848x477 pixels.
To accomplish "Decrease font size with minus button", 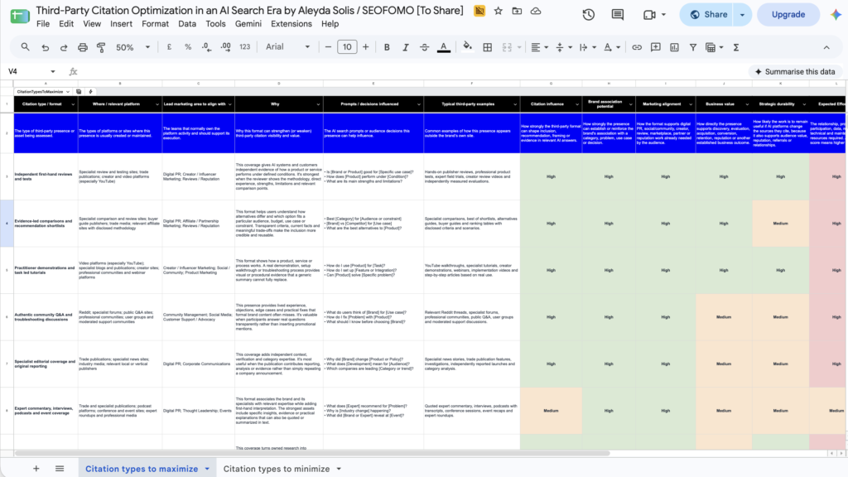I will point(328,47).
